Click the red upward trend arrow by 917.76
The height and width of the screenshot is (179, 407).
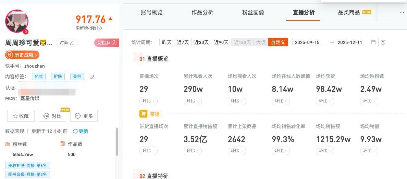point(110,19)
